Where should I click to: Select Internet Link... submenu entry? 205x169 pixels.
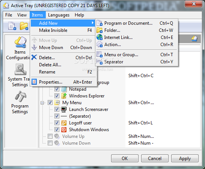click(x=137, y=37)
